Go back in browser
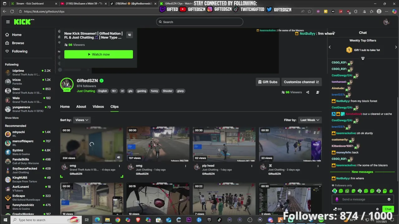This screenshot has height=224, width=399. [4, 12]
